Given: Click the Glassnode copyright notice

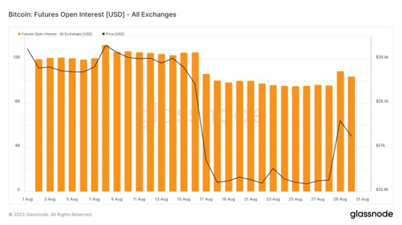Looking at the screenshot, I should coord(50,214).
